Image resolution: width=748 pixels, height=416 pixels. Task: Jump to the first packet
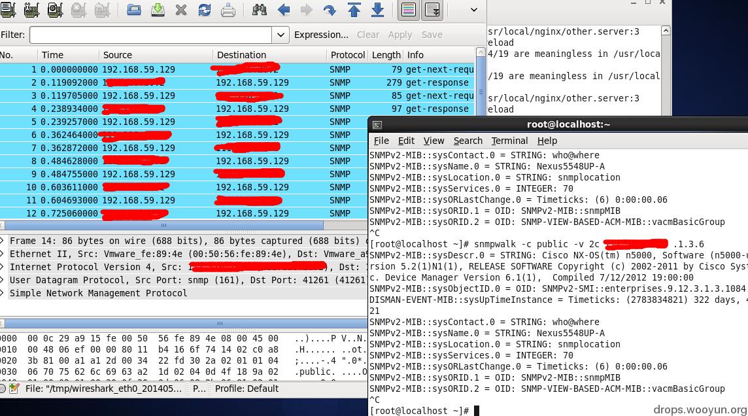pos(354,10)
